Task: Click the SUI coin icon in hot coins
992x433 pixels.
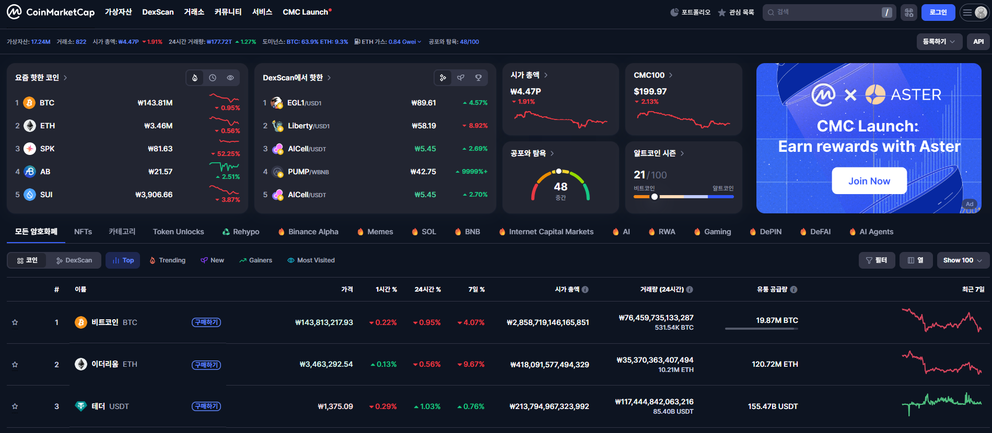Action: click(x=30, y=195)
